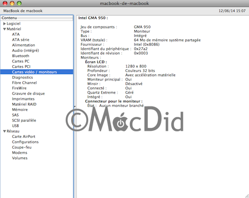Click the 1280 x 800 resolution value
Image resolution: width=249 pixels, height=198 pixels.
coord(136,66)
